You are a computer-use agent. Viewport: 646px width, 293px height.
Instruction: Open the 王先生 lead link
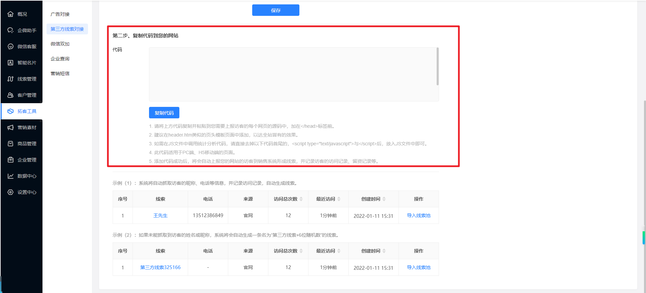coord(160,215)
